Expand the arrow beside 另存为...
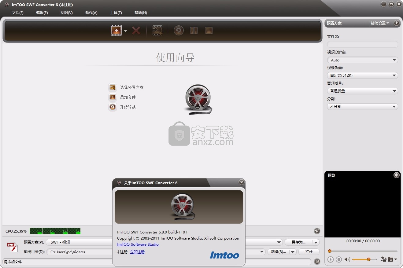Viewport: 403px width, 268px height. [x=316, y=242]
